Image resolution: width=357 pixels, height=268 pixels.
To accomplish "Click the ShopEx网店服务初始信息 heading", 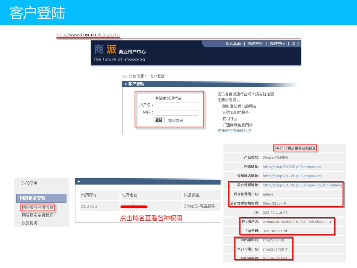I will [295, 148].
